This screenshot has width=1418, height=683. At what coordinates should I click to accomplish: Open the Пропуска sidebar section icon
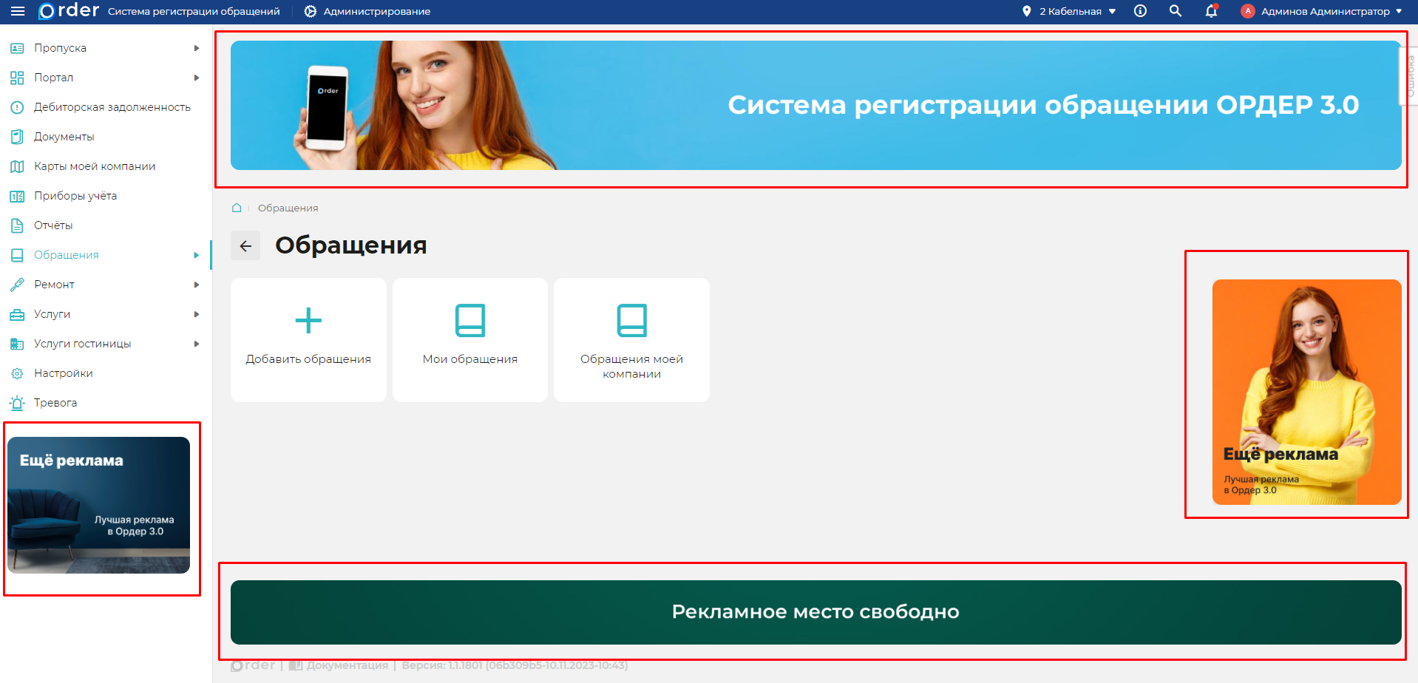click(17, 47)
